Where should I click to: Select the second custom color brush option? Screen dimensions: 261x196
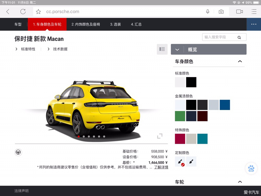pos(191,162)
